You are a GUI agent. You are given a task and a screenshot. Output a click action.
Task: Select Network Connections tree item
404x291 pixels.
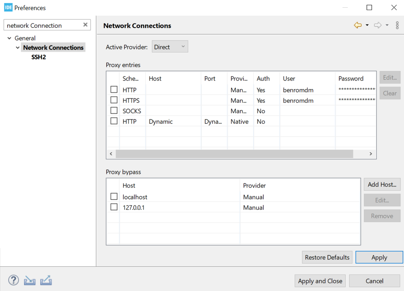[x=53, y=47]
